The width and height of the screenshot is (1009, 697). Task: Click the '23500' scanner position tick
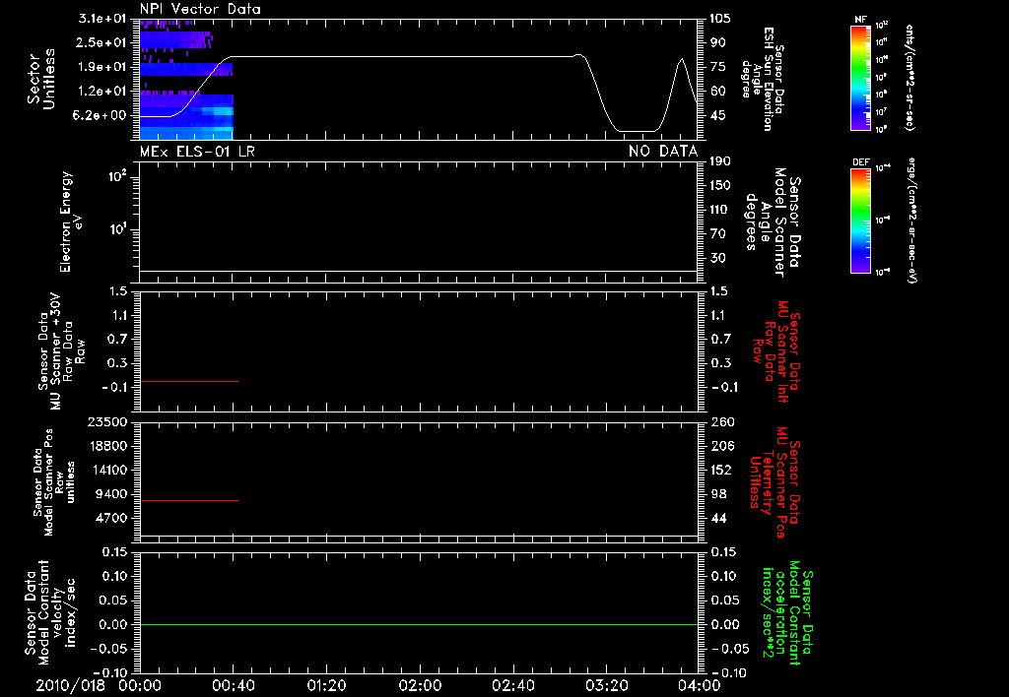pos(106,421)
